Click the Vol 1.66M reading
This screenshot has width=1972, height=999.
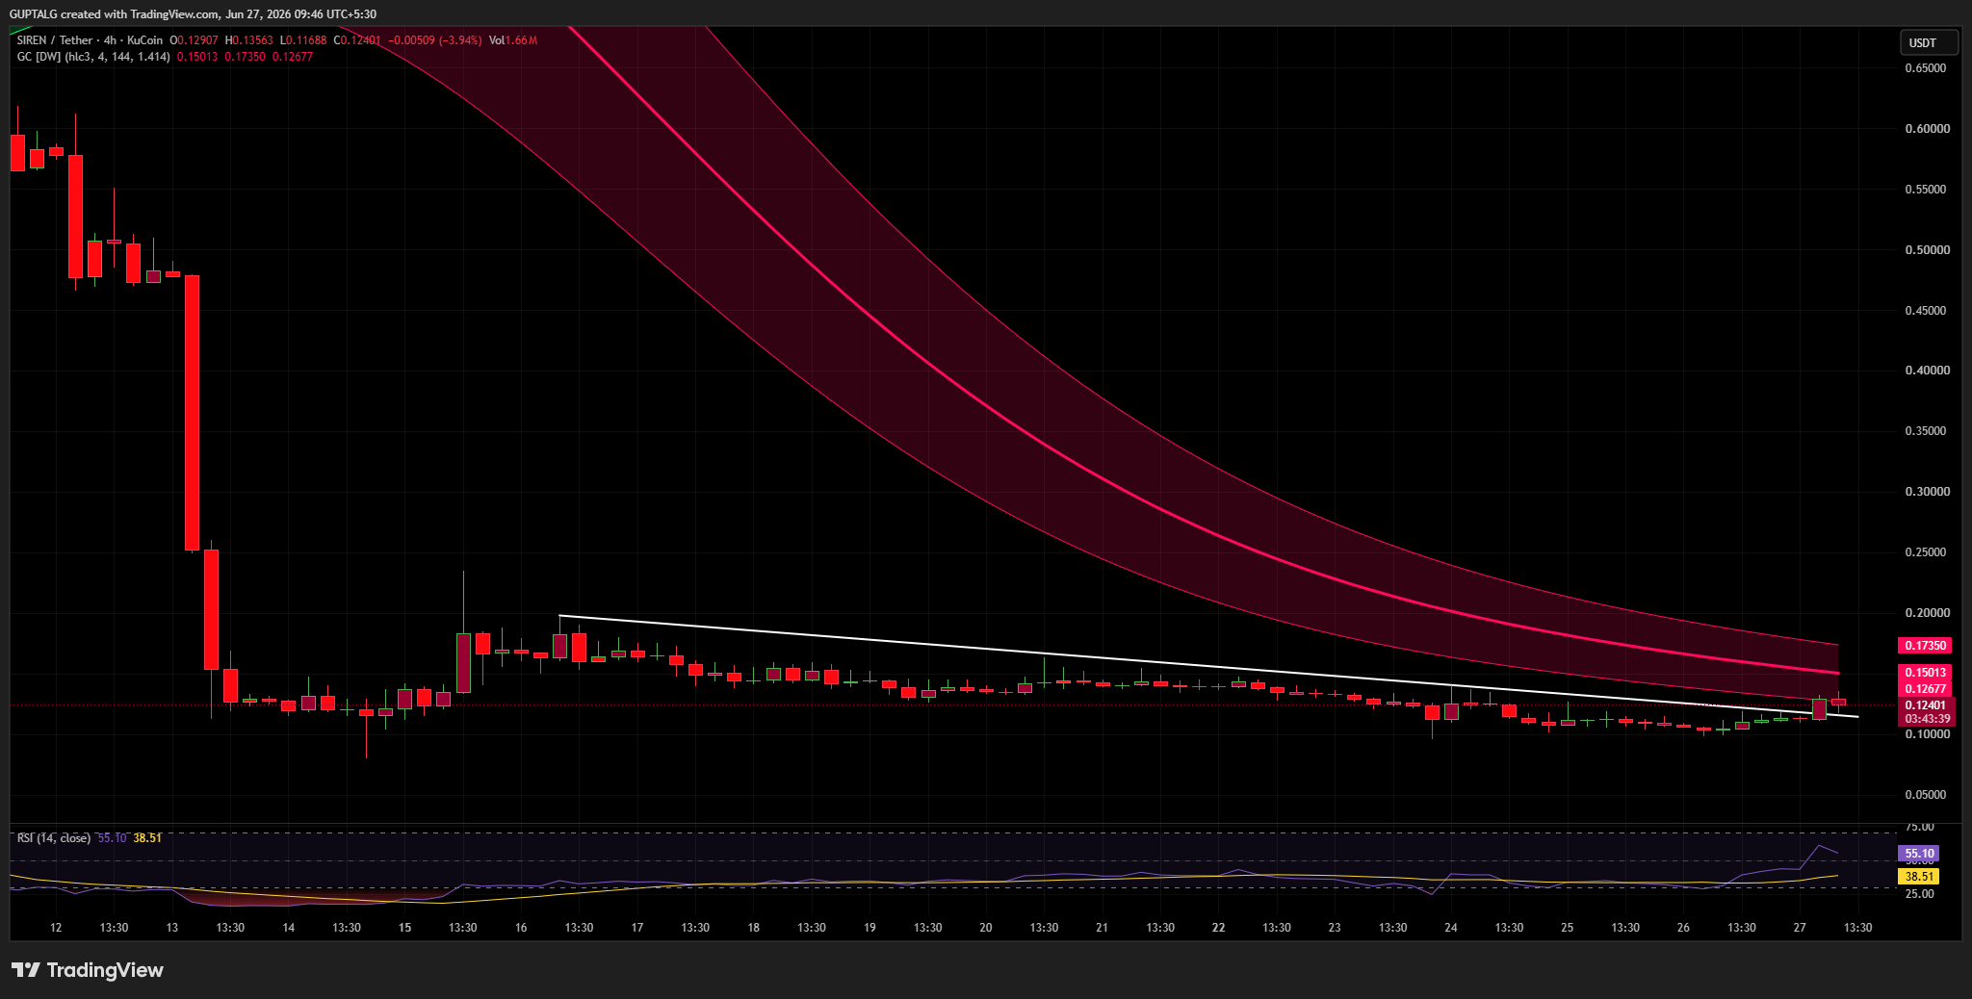[x=513, y=40]
